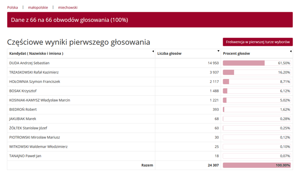Open the miechowski breadcrumb link
This screenshot has width=302, height=175.
pos(68,8)
